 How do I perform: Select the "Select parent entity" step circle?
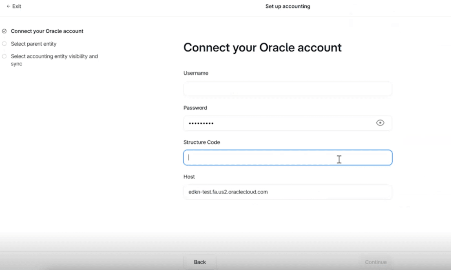click(4, 44)
